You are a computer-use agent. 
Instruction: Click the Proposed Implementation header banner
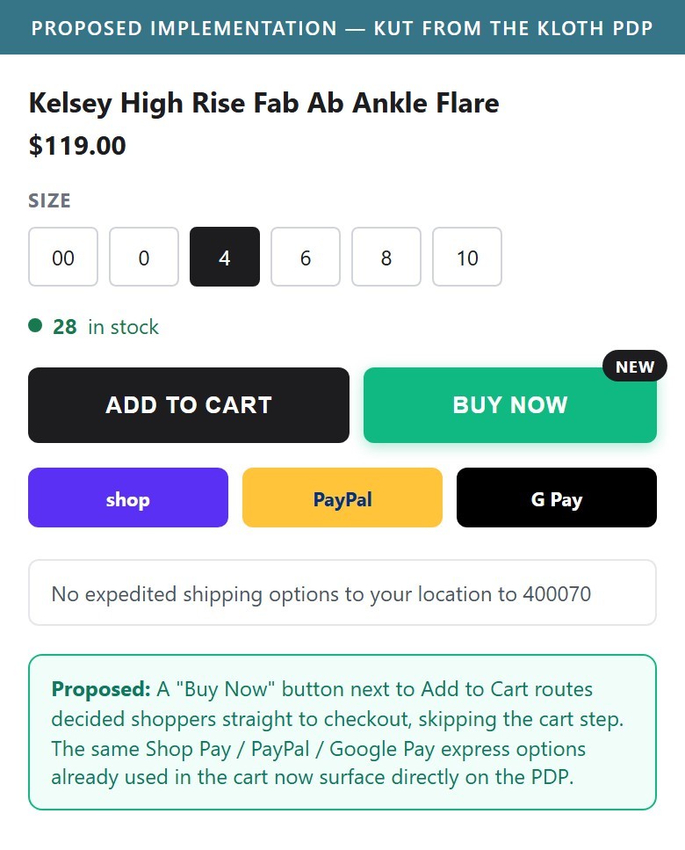pyautogui.click(x=342, y=27)
